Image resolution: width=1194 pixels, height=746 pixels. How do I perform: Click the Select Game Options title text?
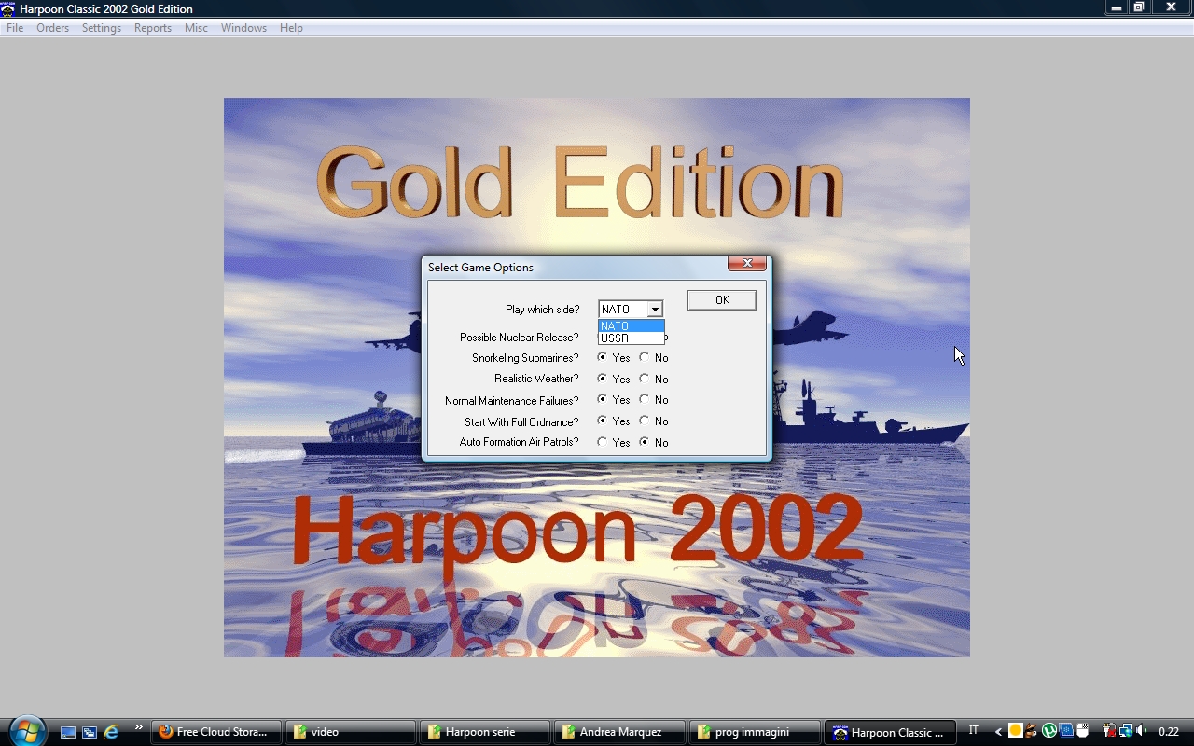coord(481,268)
